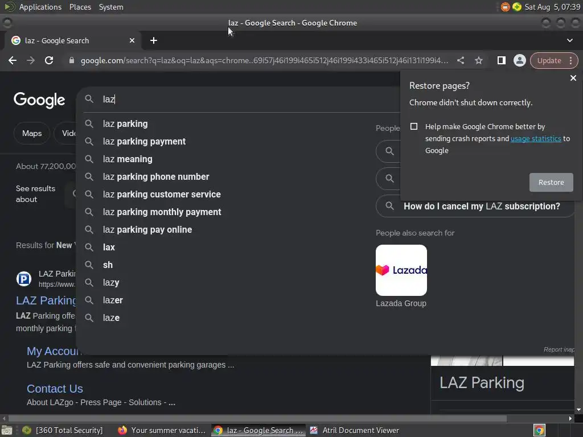Expand the tab search dropdown arrow
Image resolution: width=583 pixels, height=437 pixels.
[x=569, y=40]
